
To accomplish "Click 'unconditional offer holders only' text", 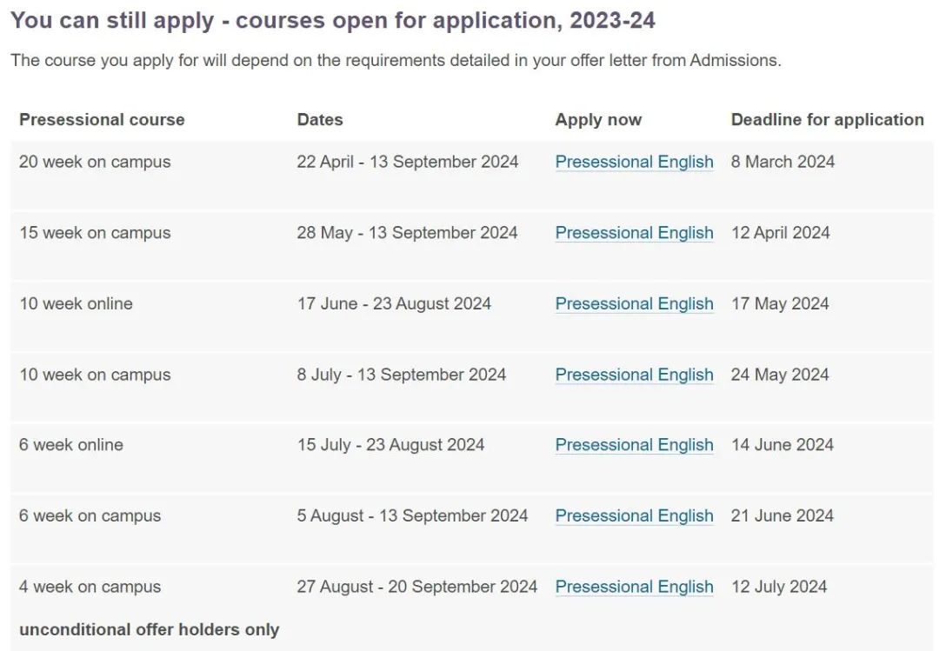I will coord(150,629).
